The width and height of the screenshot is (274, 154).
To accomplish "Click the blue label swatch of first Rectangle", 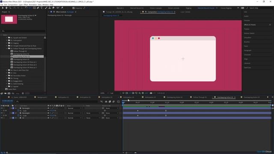I will point(13,108).
